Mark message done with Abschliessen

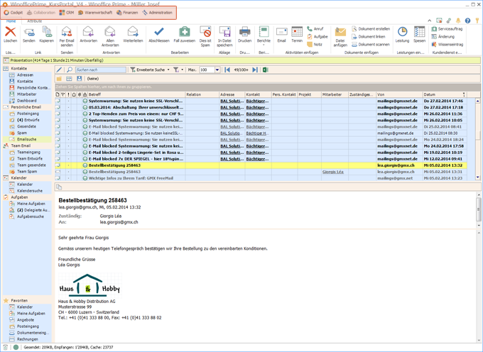(x=159, y=35)
